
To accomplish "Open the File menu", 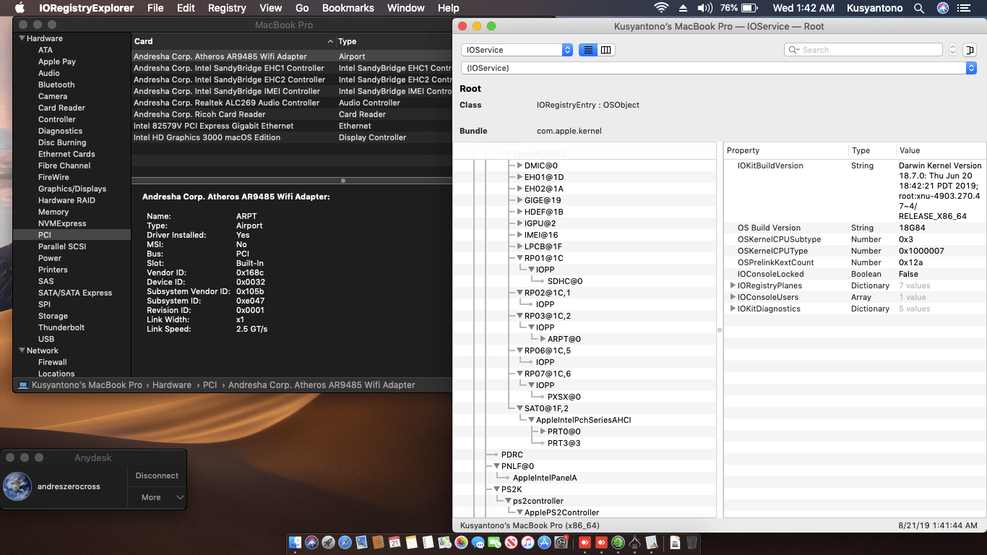I will (155, 8).
